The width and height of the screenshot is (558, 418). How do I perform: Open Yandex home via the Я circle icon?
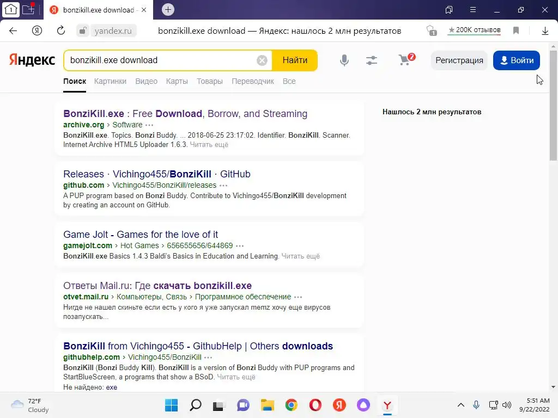click(x=37, y=31)
